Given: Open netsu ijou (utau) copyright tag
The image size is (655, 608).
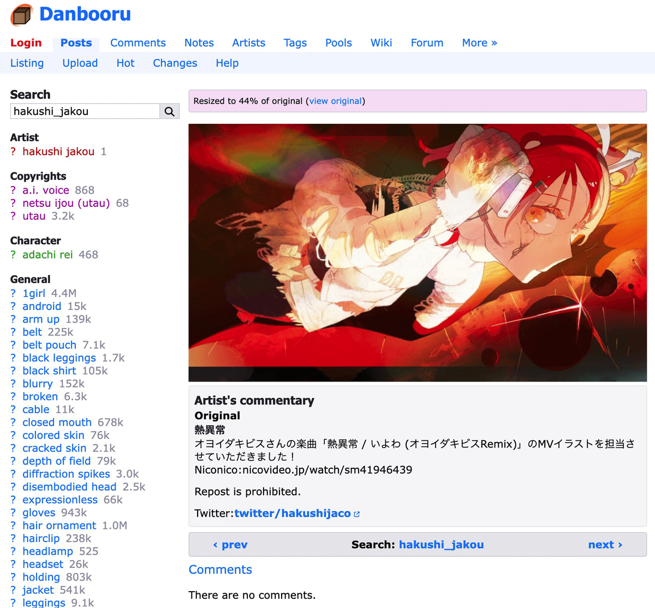Looking at the screenshot, I should [66, 203].
